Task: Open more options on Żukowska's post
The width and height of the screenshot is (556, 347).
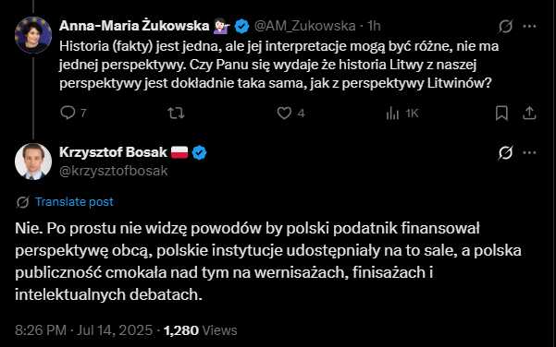Action: point(529,26)
